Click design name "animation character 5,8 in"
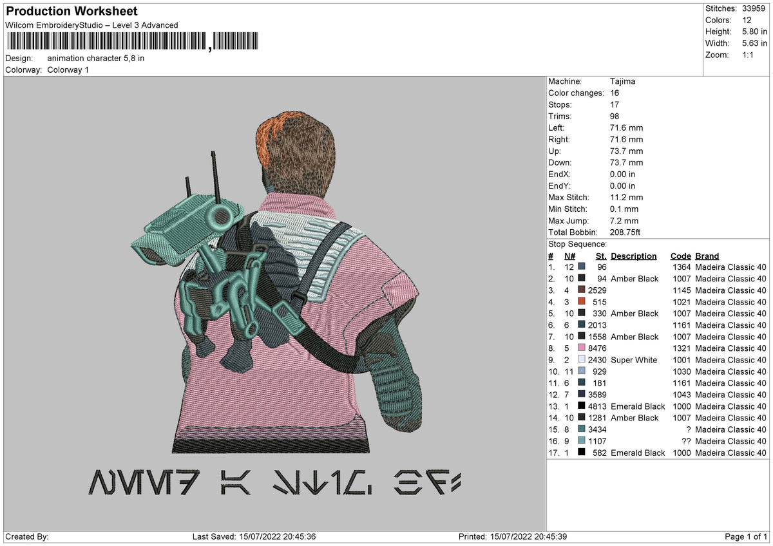 96,58
